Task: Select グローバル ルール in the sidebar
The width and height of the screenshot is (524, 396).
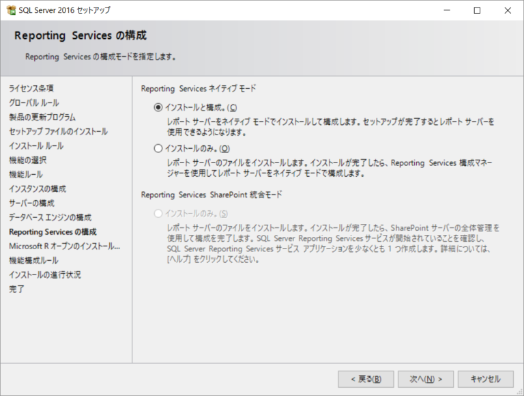Action: pyautogui.click(x=33, y=102)
